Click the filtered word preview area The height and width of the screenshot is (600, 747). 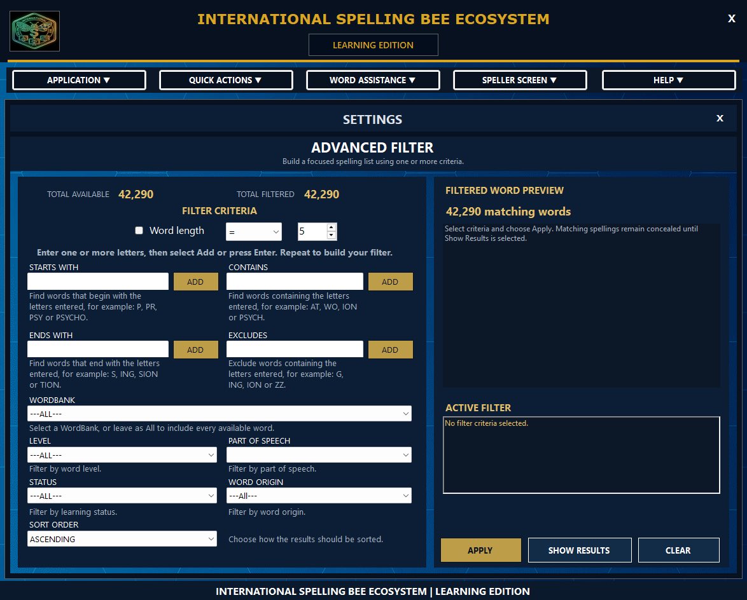click(x=581, y=305)
